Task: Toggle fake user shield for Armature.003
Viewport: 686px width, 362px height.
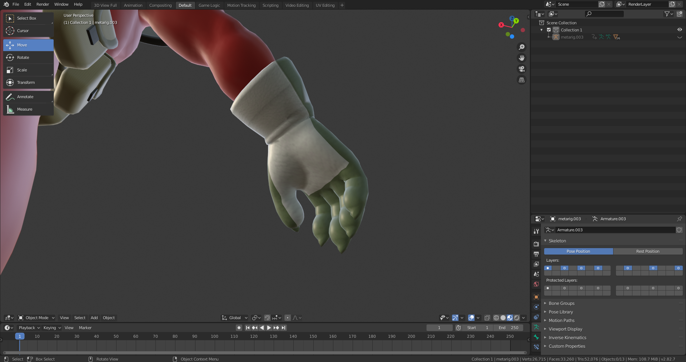Action: tap(679, 230)
